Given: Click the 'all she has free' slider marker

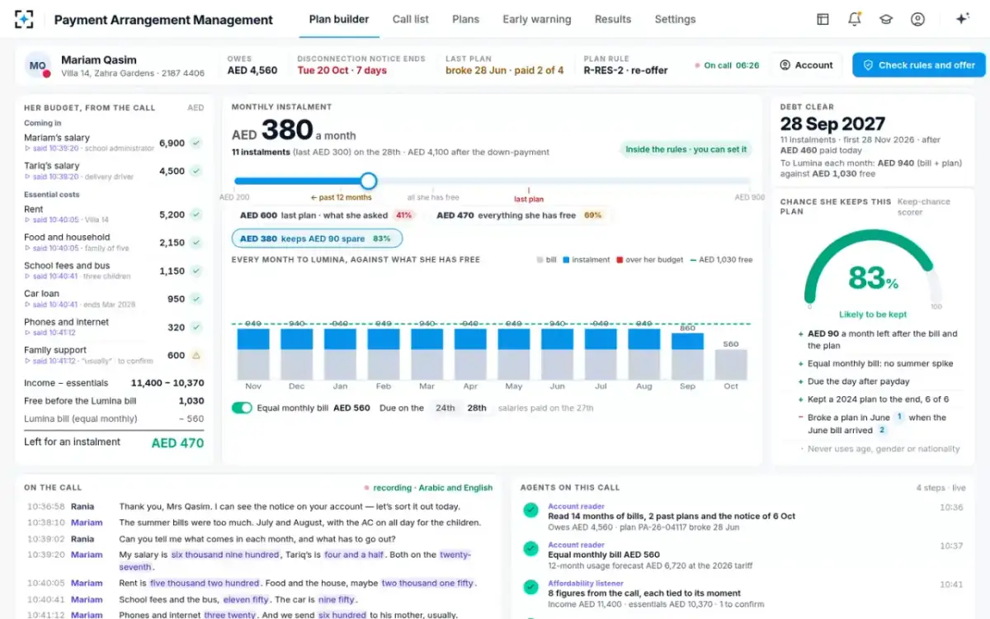Looking at the screenshot, I should pyautogui.click(x=435, y=198).
